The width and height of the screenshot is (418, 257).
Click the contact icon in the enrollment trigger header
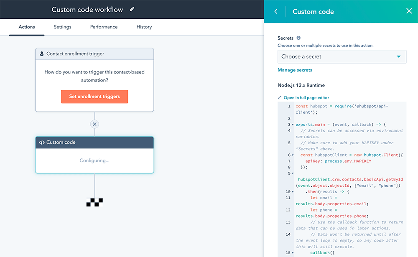[41, 53]
